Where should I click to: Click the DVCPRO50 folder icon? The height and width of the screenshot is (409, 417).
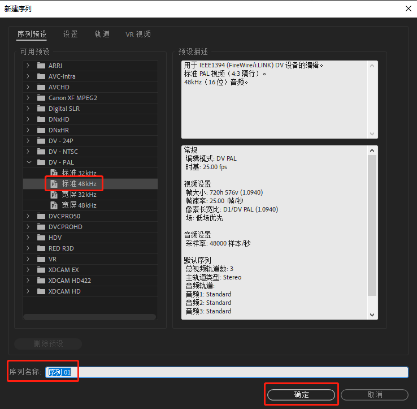pyautogui.click(x=41, y=216)
